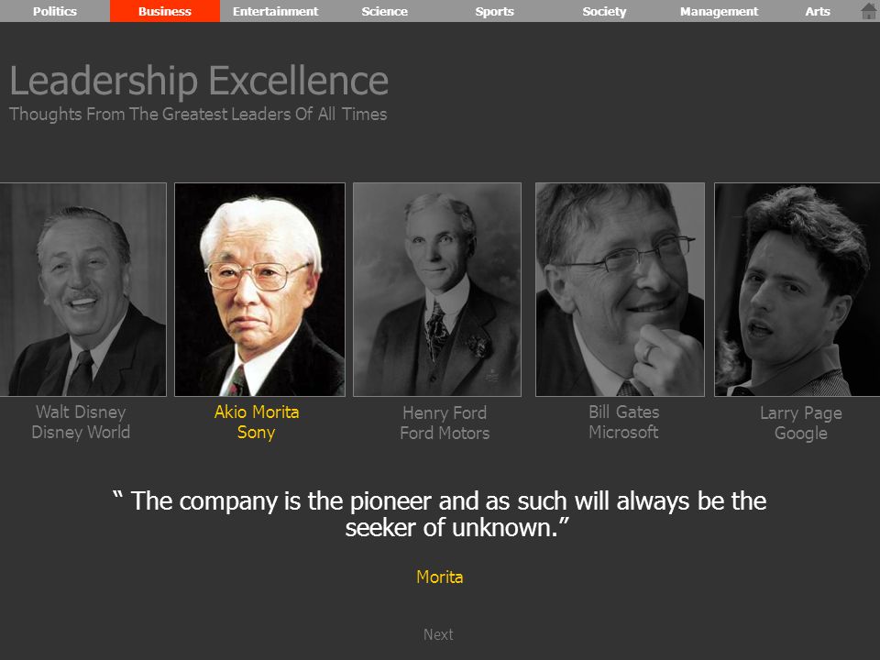Click the Walt Disney Disney World caption

[x=81, y=422]
